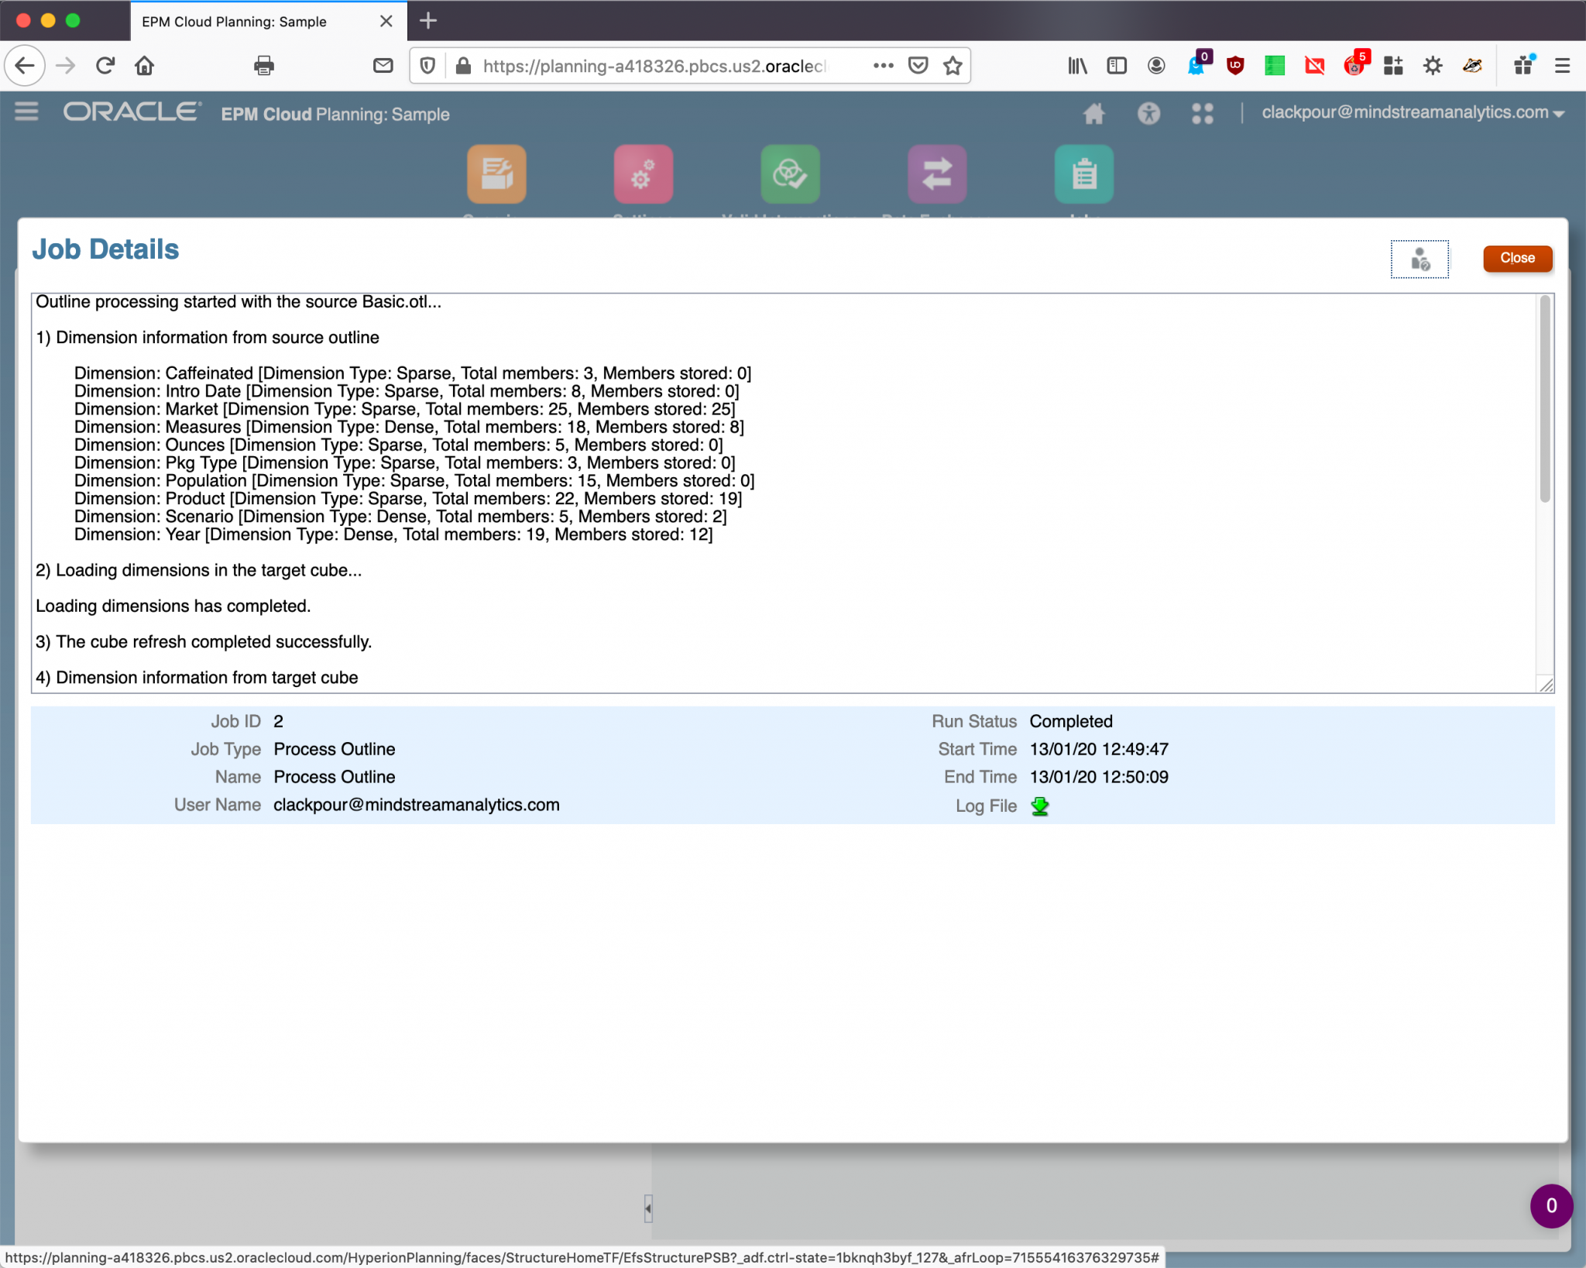Open the uBlock Origin extension shield

(x=1235, y=66)
